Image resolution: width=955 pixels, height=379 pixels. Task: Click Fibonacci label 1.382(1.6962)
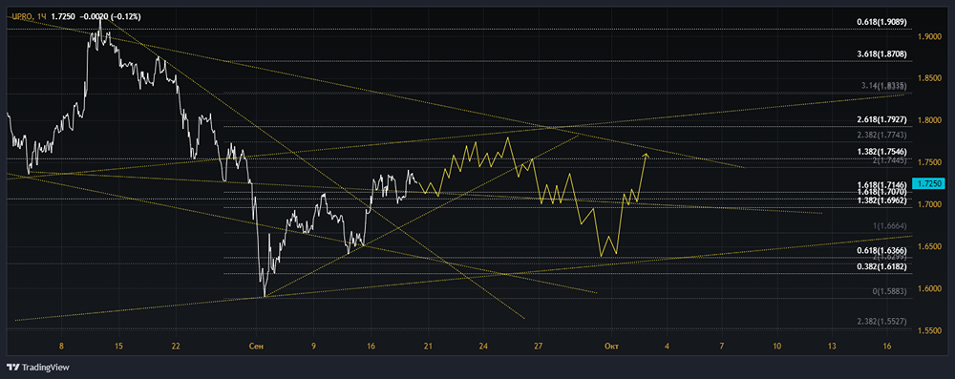[x=882, y=200]
